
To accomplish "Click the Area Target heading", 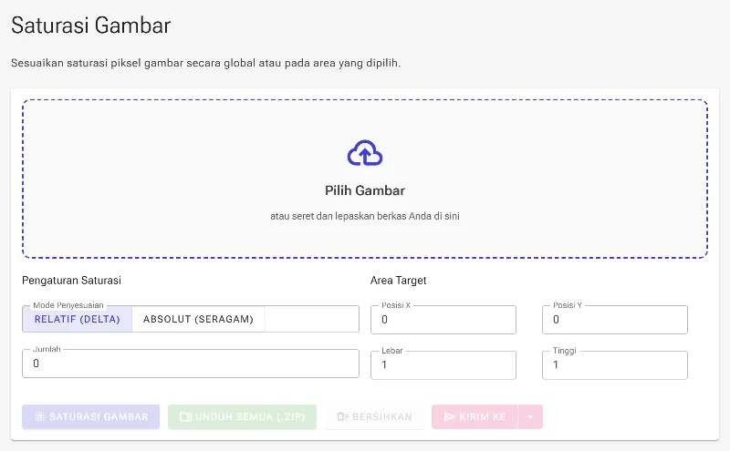I will (x=398, y=281).
